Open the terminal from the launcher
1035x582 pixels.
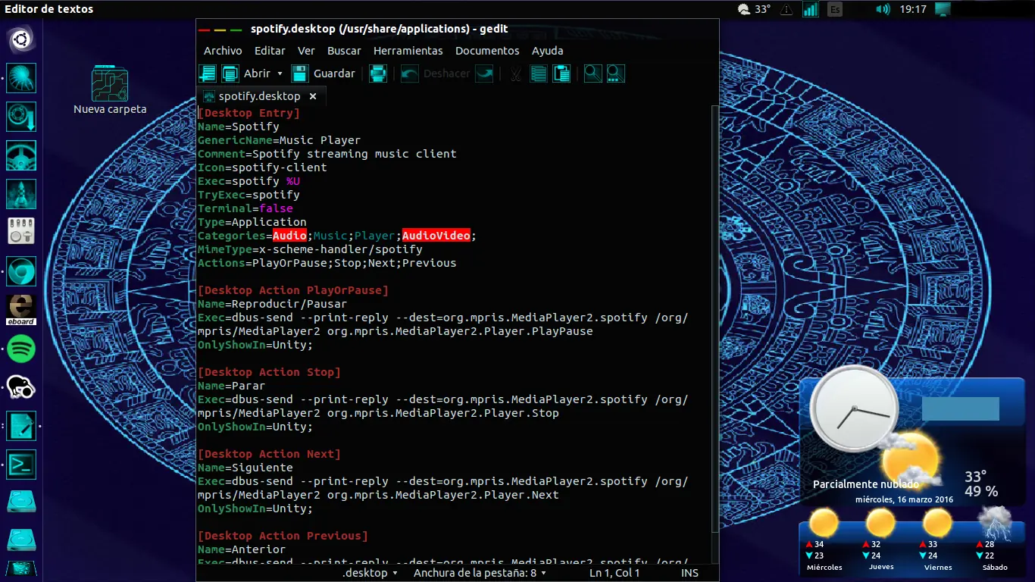tap(21, 465)
